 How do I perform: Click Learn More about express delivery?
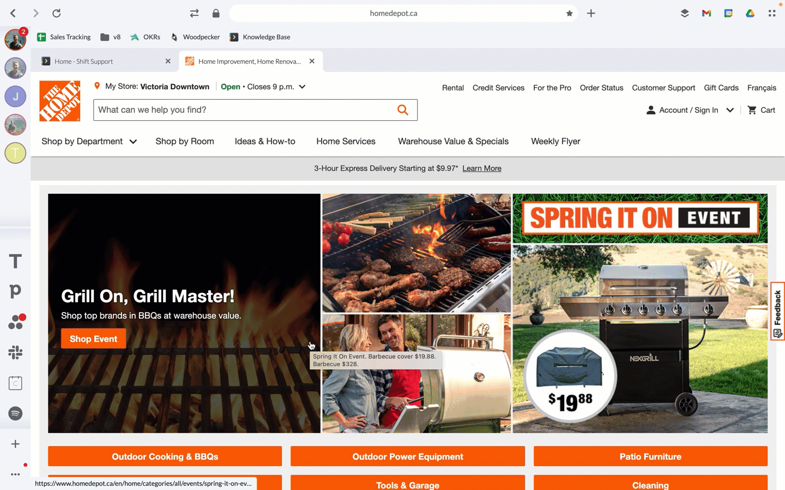click(482, 168)
